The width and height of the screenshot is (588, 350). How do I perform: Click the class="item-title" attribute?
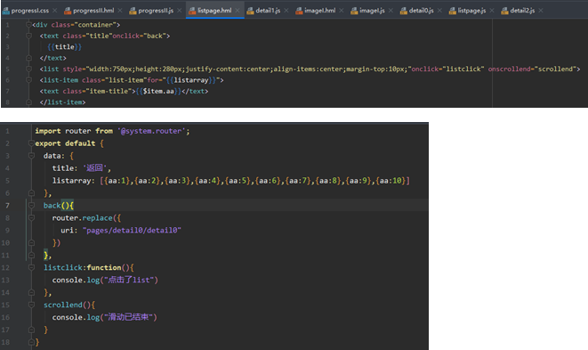(x=99, y=91)
